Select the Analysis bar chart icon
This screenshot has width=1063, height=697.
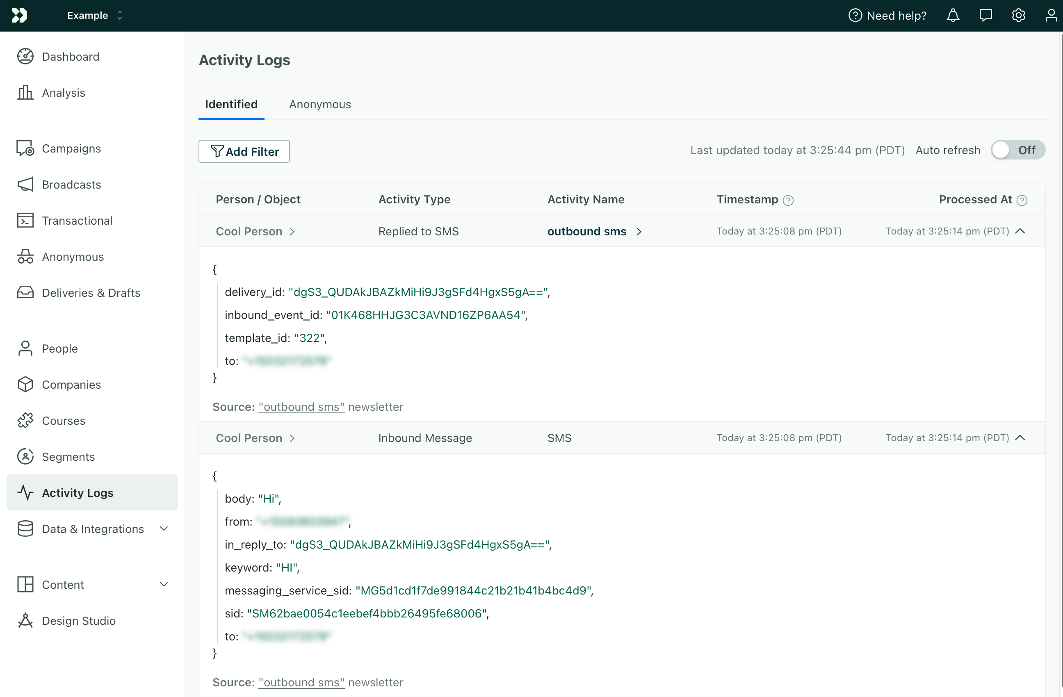pos(25,92)
